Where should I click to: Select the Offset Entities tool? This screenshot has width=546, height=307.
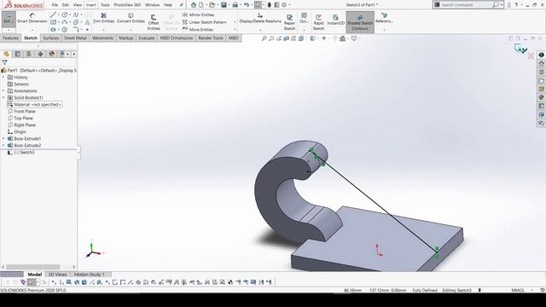(x=154, y=22)
